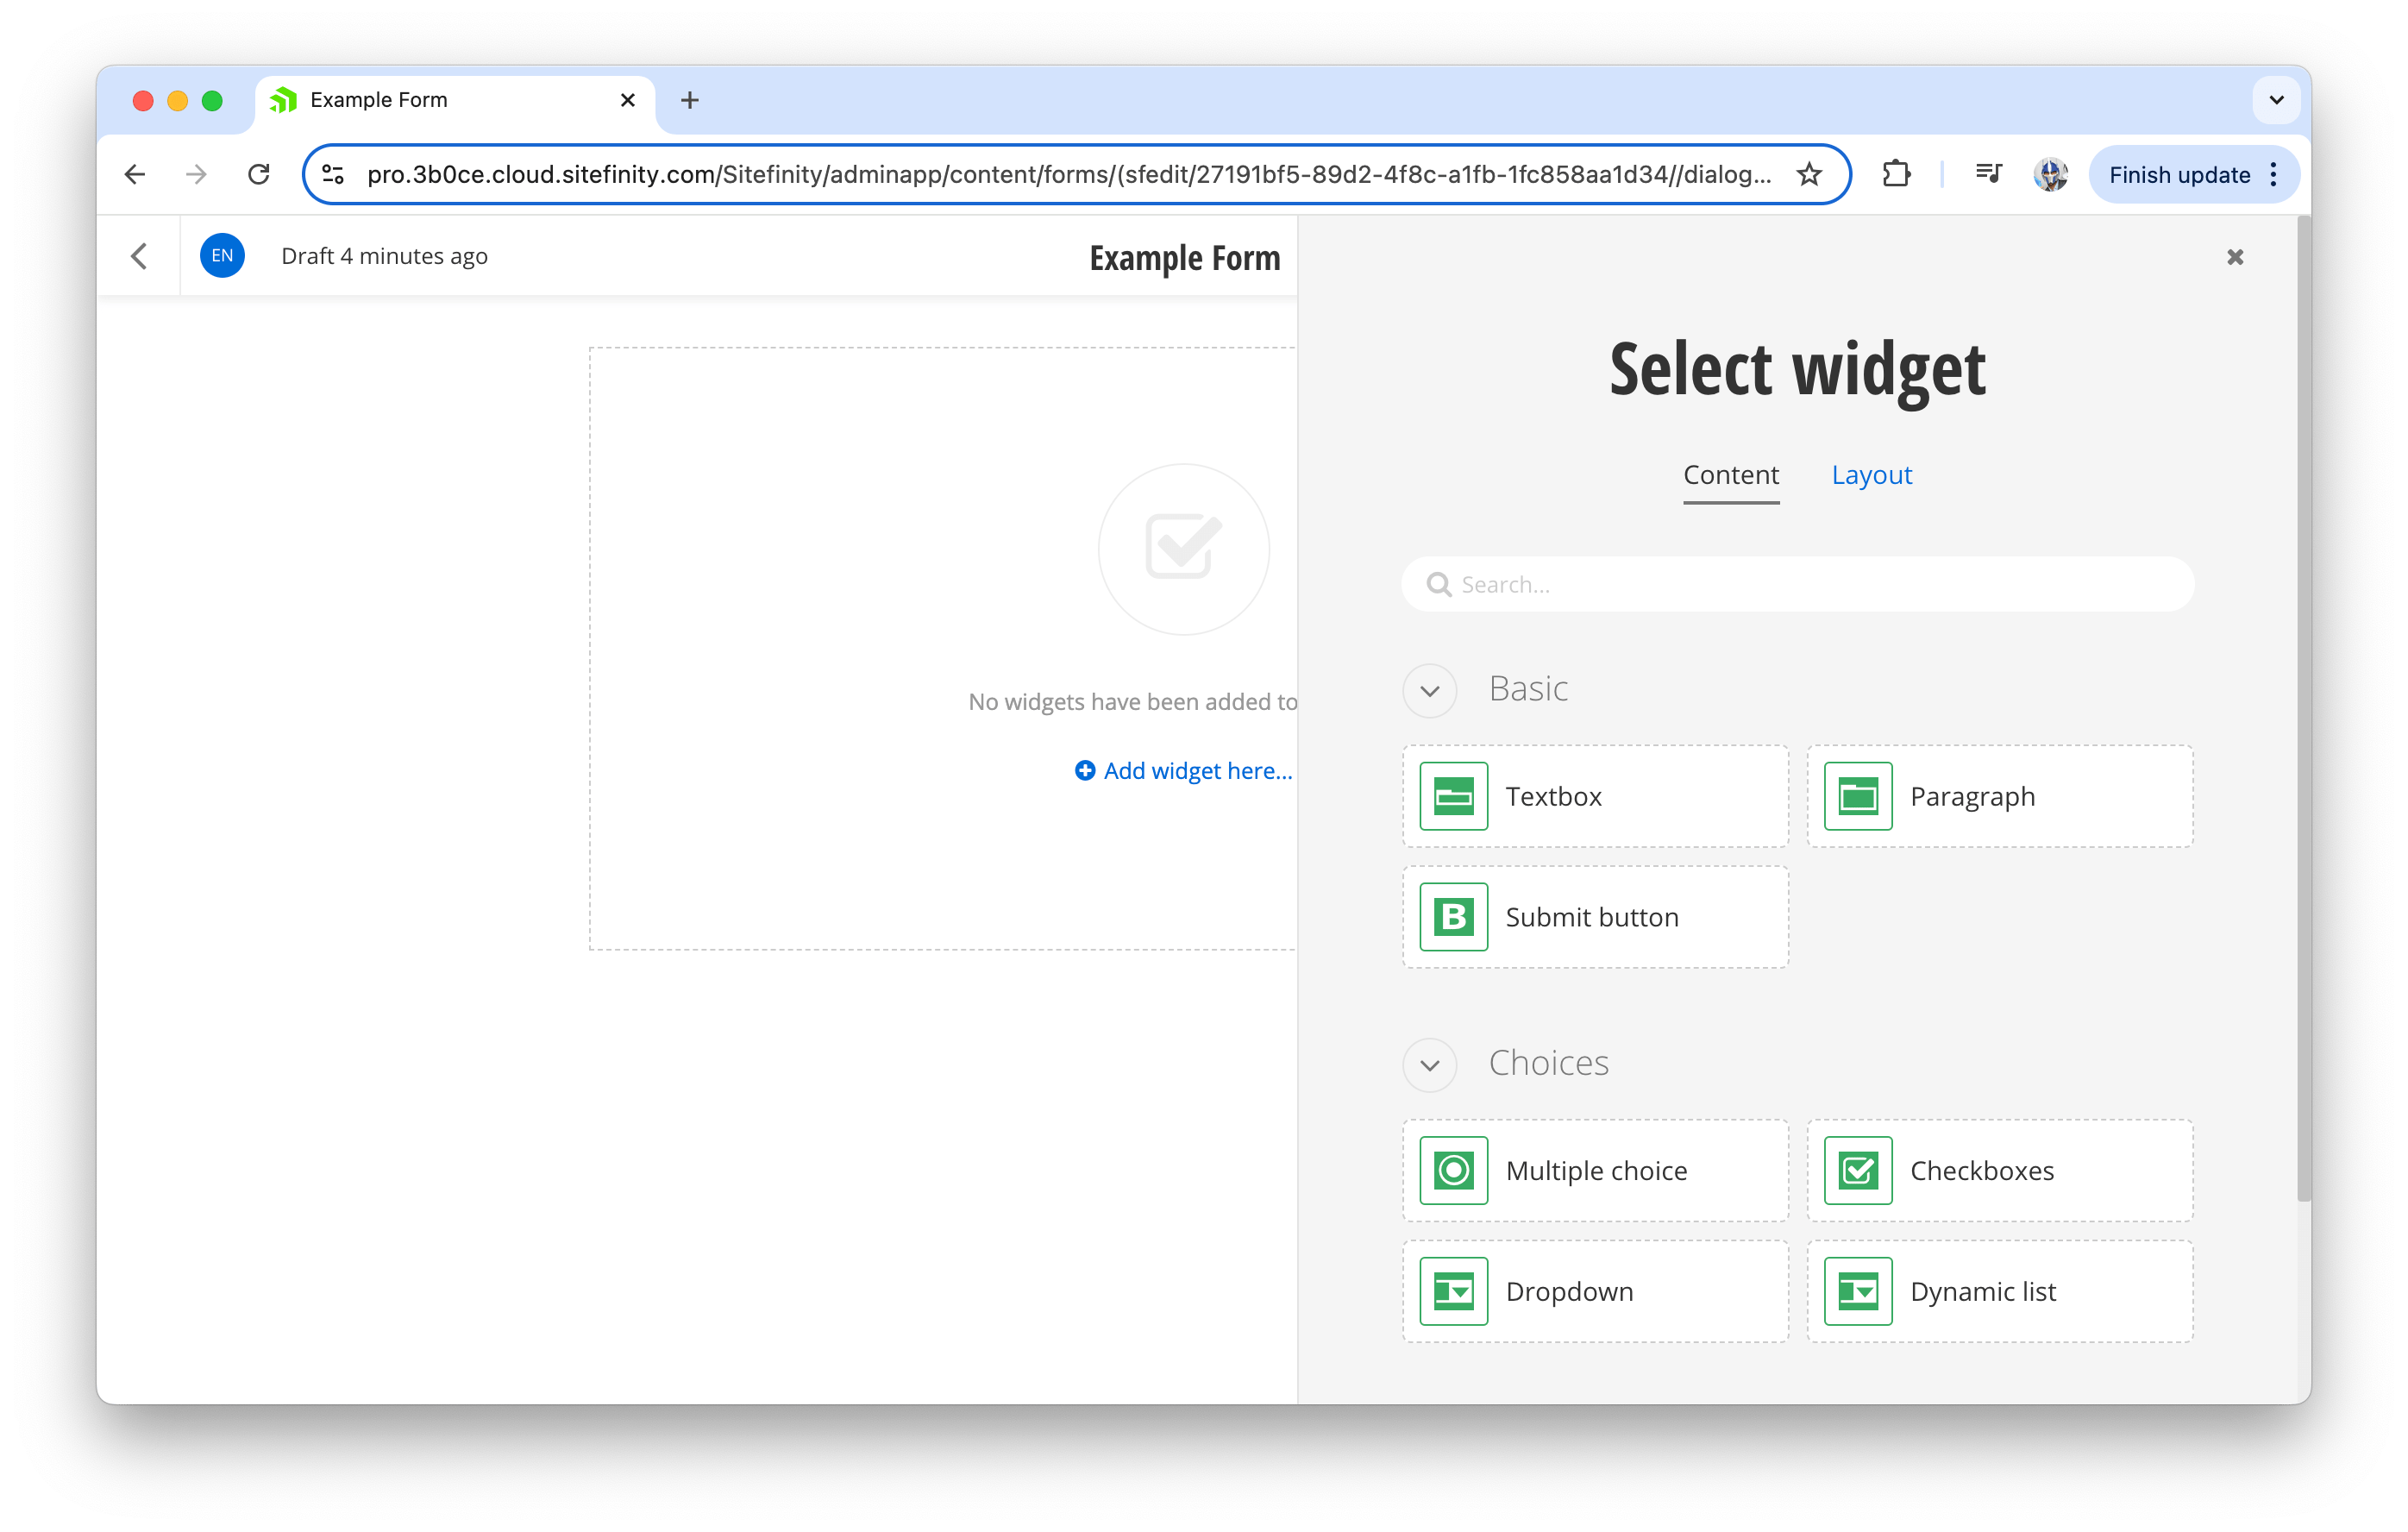
Task: Click the Finish update button
Action: pos(2174,173)
